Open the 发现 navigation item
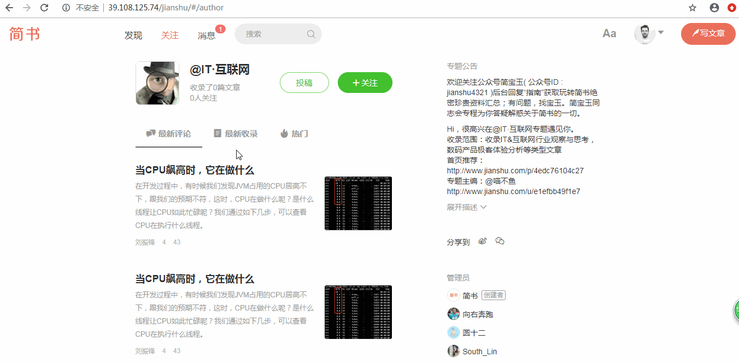The width and height of the screenshot is (739, 363). click(x=133, y=35)
